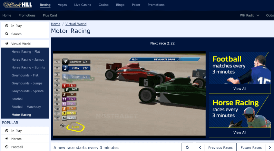
Task: Open the Plus Card menu item
Action: (x=50, y=15)
